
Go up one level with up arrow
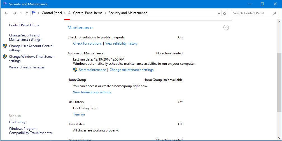pos(27,13)
